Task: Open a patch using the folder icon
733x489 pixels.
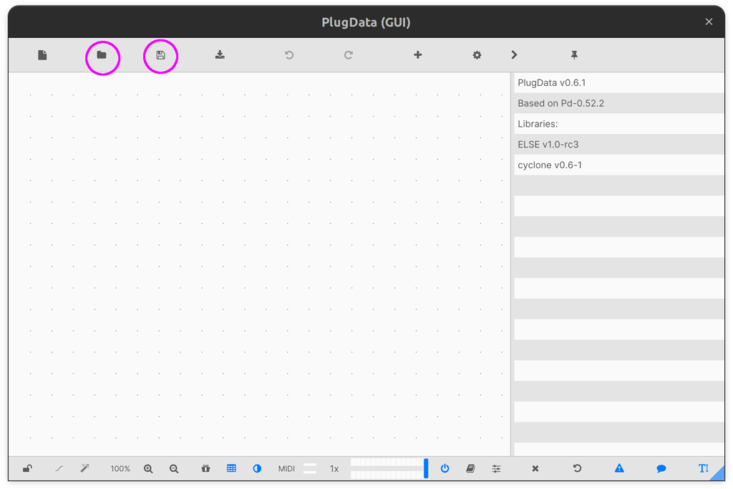Action: coord(102,55)
